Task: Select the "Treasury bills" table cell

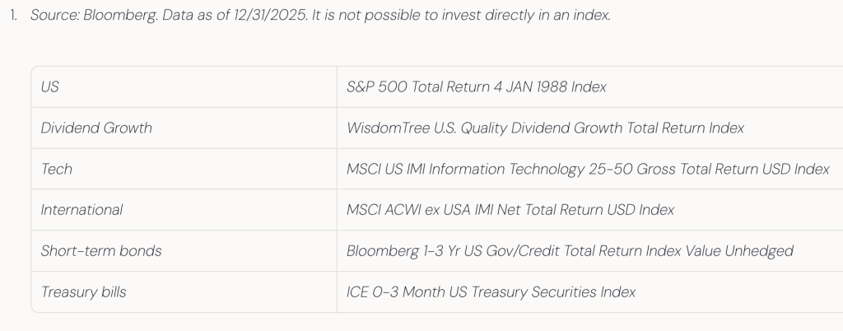Action: [x=83, y=292]
